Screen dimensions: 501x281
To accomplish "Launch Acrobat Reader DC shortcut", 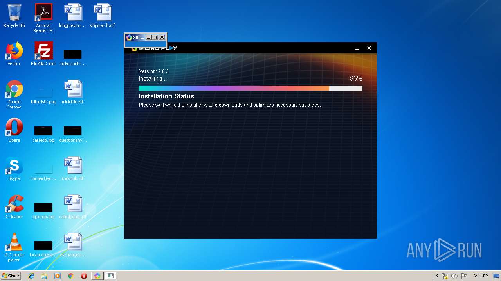I will [43, 18].
